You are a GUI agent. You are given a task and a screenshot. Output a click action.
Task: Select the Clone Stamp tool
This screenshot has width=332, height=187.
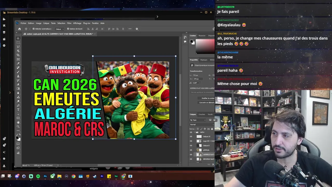[18, 76]
